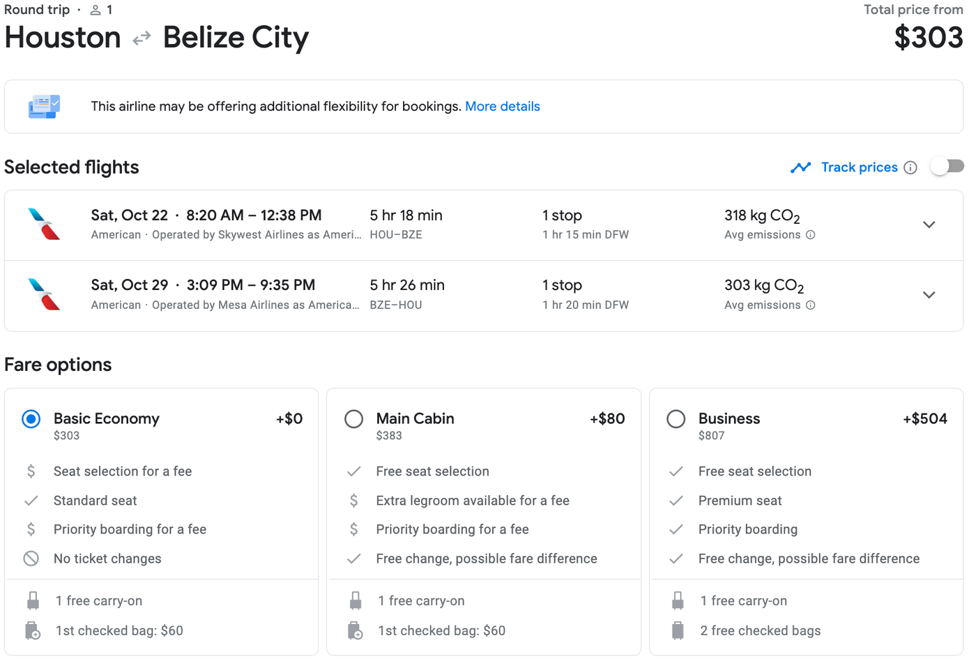
Task: Open the More details link
Action: point(503,107)
